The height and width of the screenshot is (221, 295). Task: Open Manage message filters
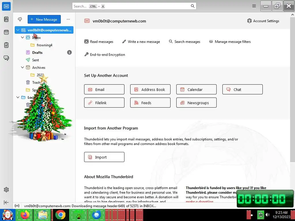click(230, 41)
